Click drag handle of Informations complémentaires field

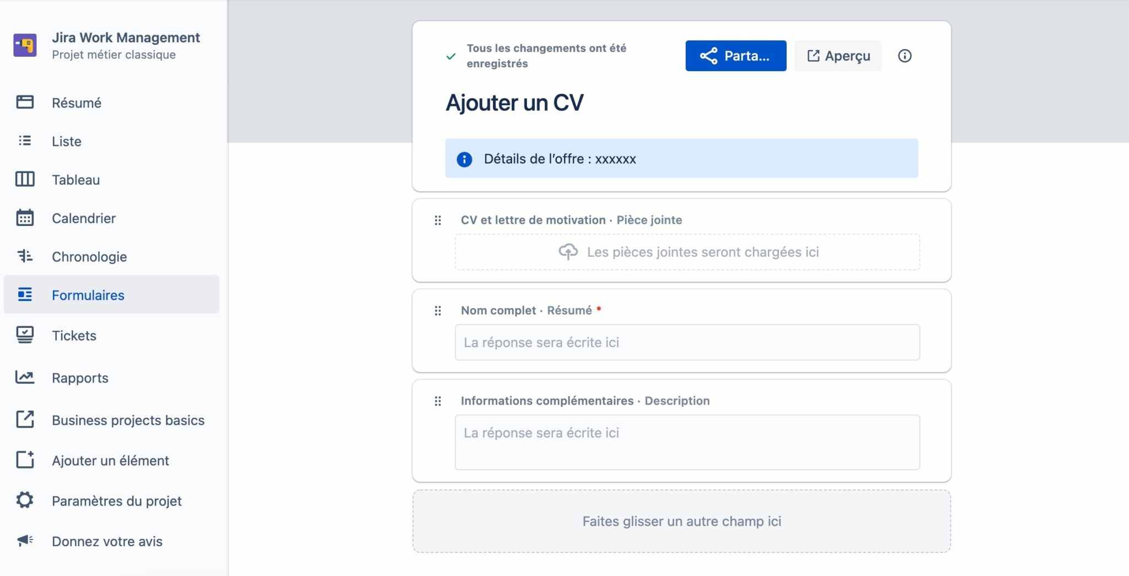[438, 401]
